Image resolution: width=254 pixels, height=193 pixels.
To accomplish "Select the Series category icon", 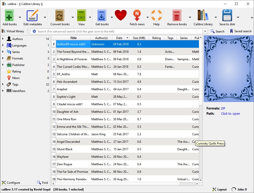I will [9, 52].
